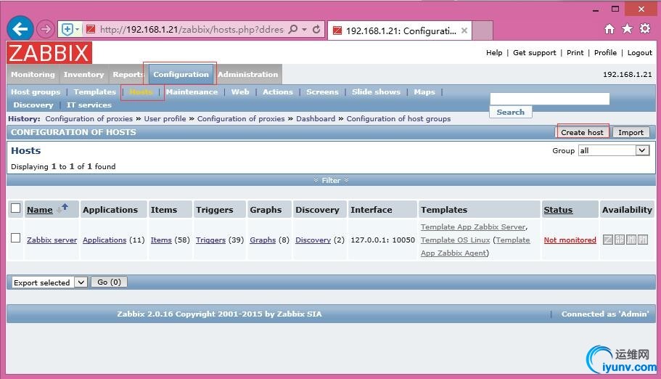Image resolution: width=661 pixels, height=379 pixels.
Task: Open the Inventory menu
Action: tap(84, 74)
